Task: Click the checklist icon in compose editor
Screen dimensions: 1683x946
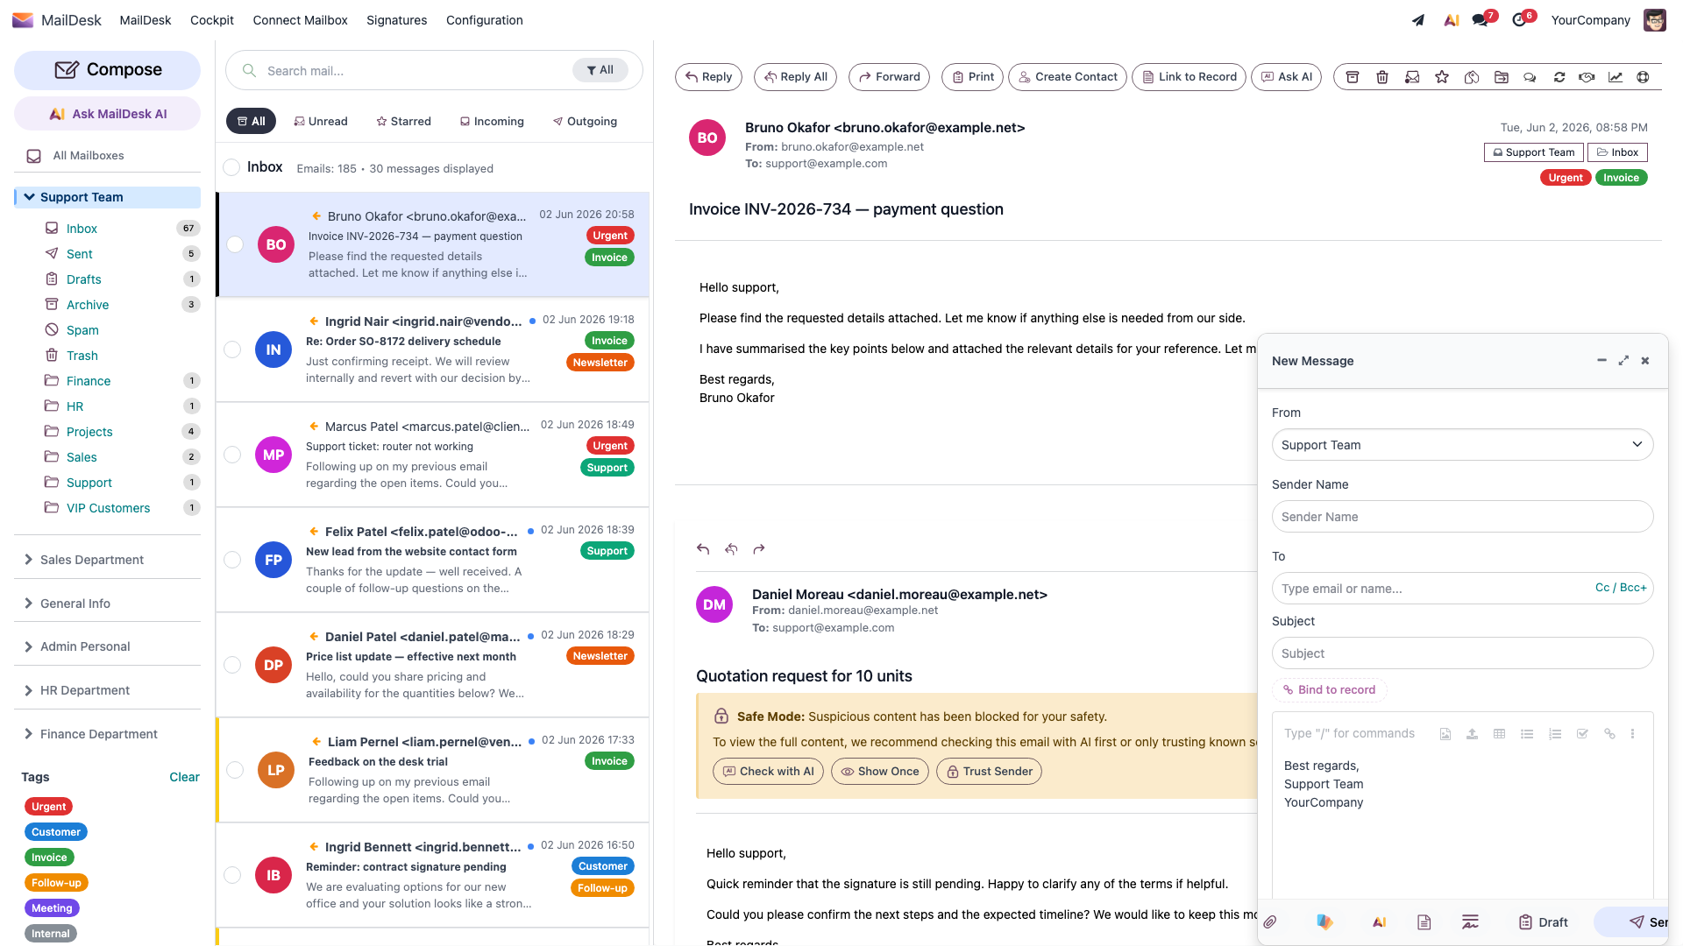Action: click(1582, 734)
